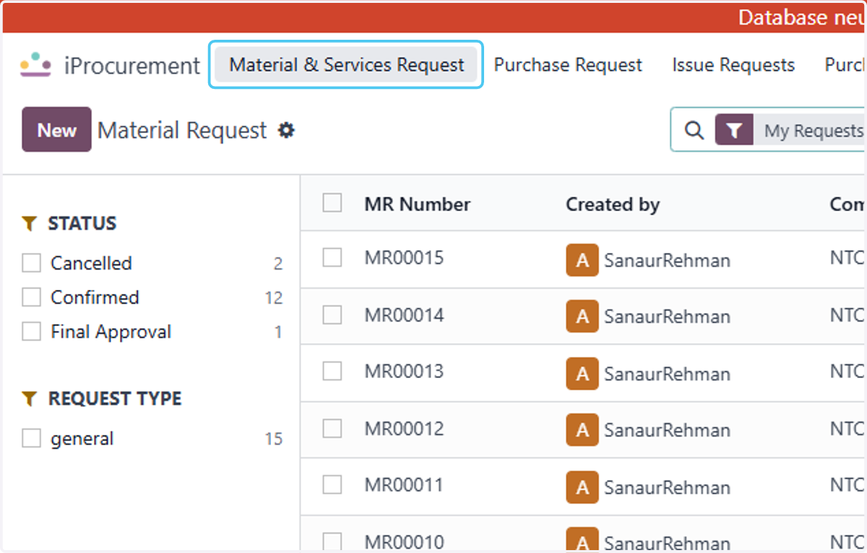867x553 pixels.
Task: Click the iProcurement app logo icon
Action: [x=35, y=65]
